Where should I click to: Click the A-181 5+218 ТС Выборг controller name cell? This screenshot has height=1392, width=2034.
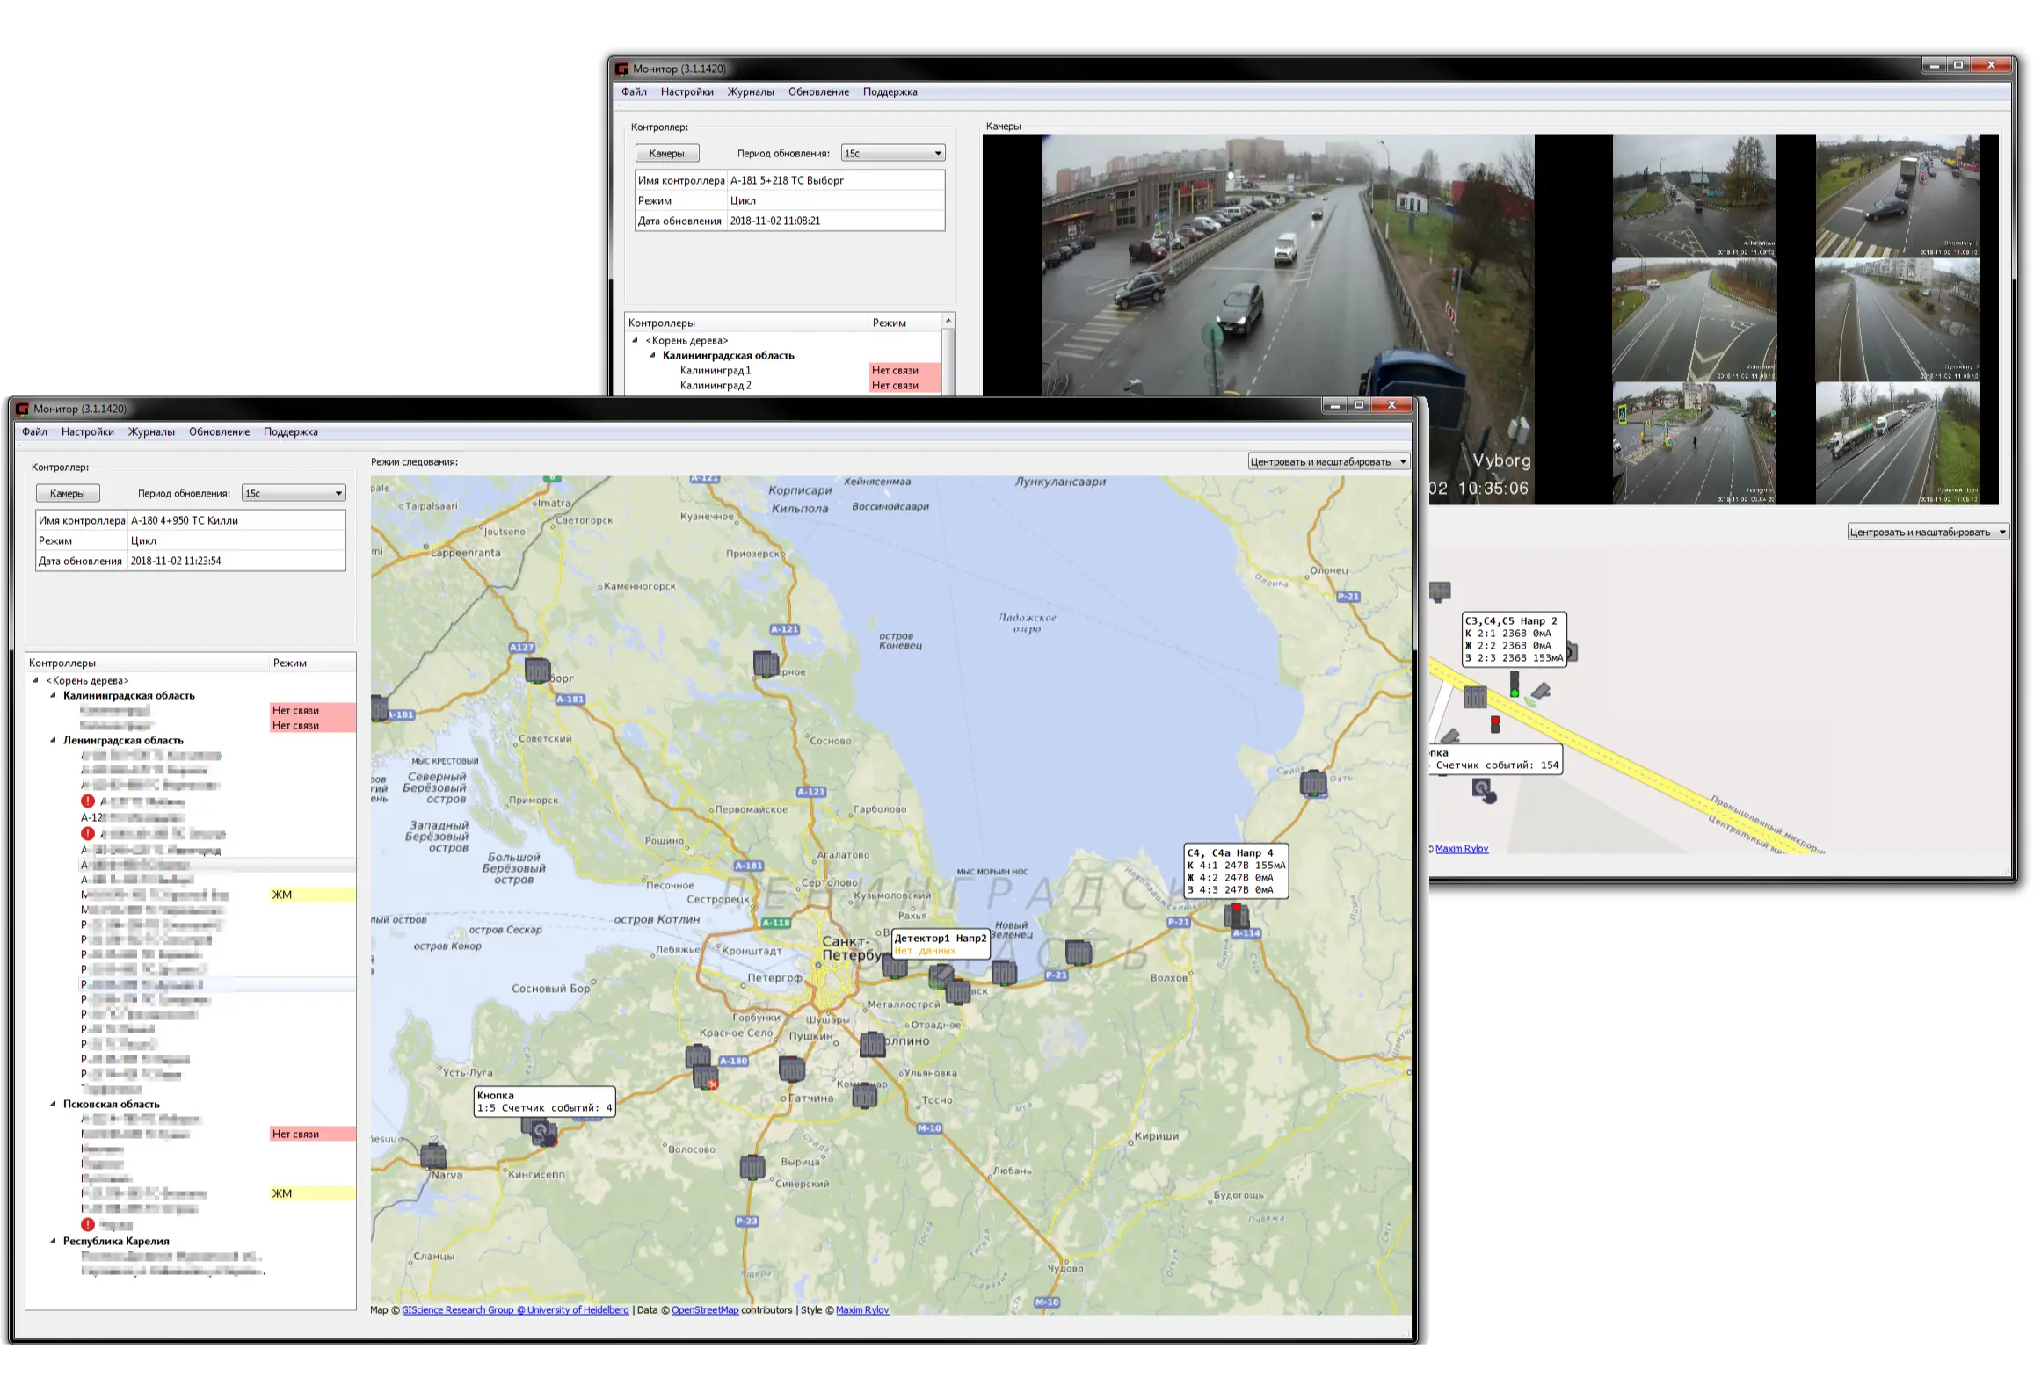pos(836,180)
